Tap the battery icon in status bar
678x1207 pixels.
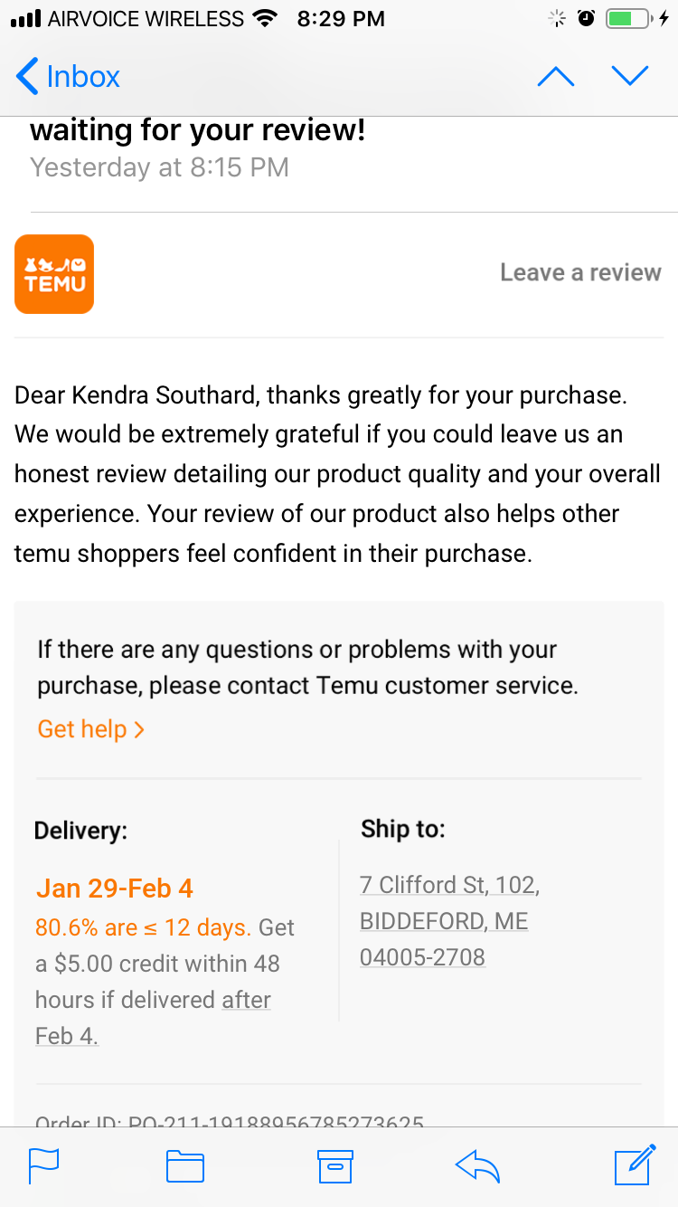[x=627, y=19]
